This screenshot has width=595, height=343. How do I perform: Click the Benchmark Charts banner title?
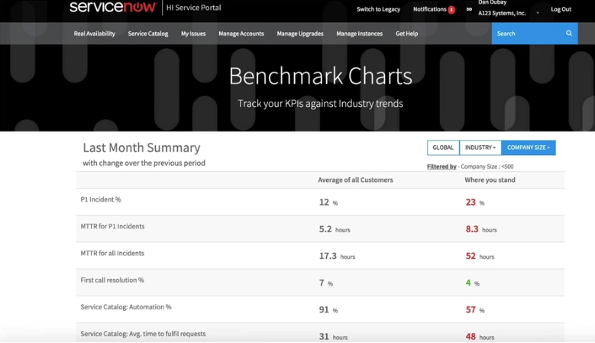[x=321, y=76]
